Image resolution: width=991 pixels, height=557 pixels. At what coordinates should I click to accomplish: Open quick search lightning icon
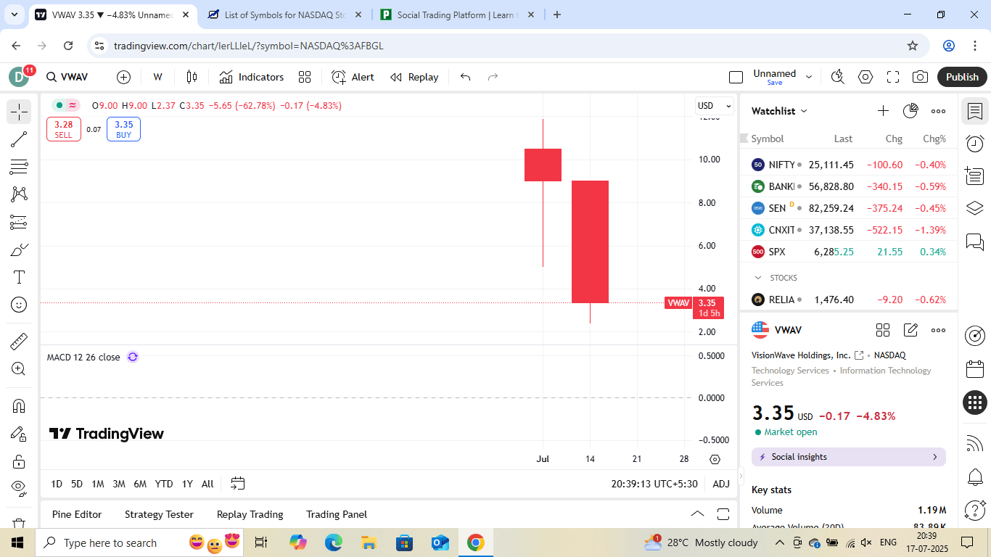coord(838,77)
